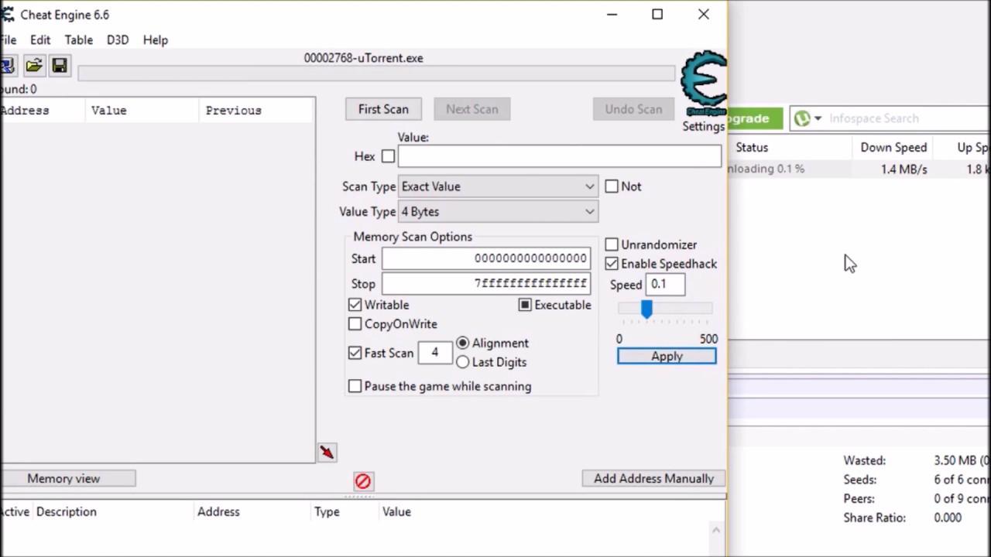Screen dimensions: 991x557
Task: Click the uTorrent Share Ratio 0.000 value
Action: coord(948,518)
